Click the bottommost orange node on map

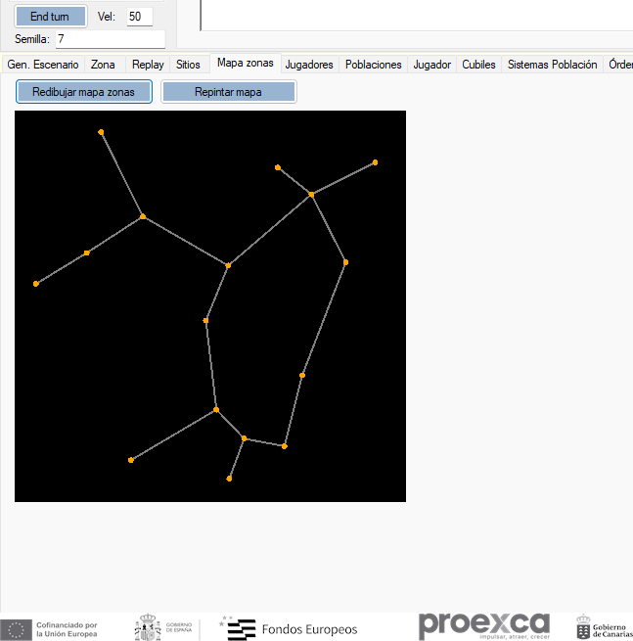(x=229, y=479)
